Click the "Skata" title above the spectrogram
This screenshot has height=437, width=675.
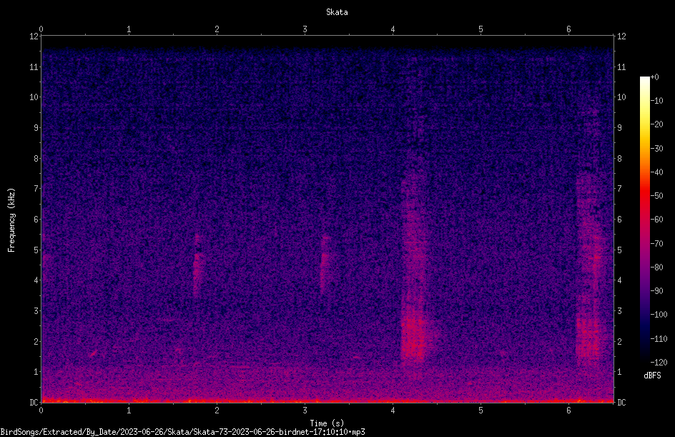click(337, 12)
